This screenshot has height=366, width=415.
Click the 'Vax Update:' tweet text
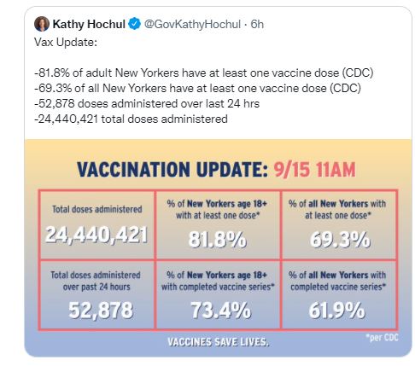point(66,43)
